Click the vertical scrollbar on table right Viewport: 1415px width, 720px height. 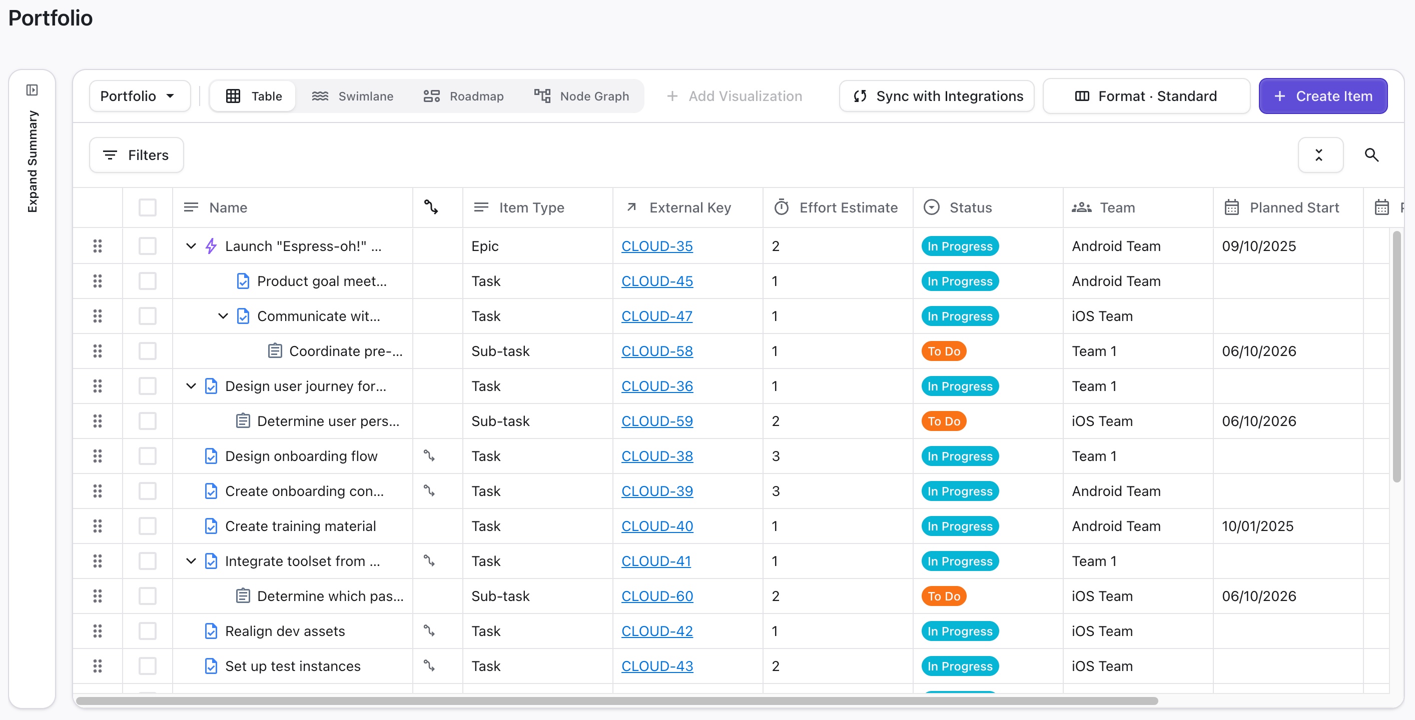[x=1397, y=356]
